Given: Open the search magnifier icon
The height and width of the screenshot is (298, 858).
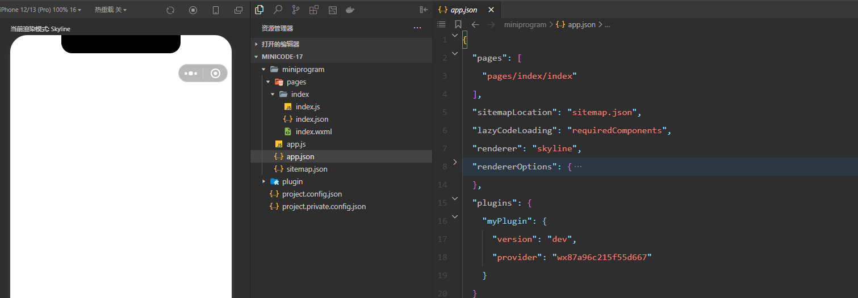Looking at the screenshot, I should 278,10.
